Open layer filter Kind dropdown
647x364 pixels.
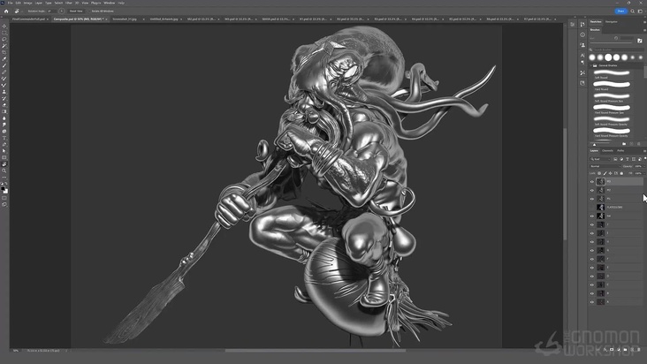tap(600, 159)
